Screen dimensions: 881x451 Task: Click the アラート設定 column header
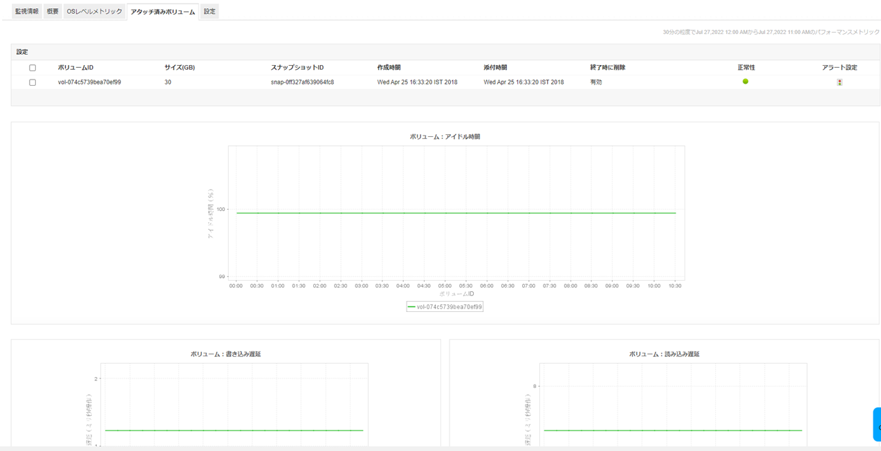point(840,68)
